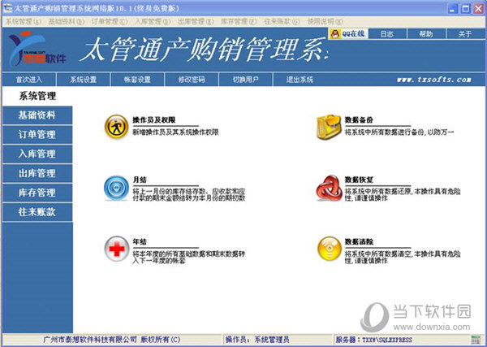Click the 数据清除 yellow disc icon
The width and height of the screenshot is (487, 347).
330,249
